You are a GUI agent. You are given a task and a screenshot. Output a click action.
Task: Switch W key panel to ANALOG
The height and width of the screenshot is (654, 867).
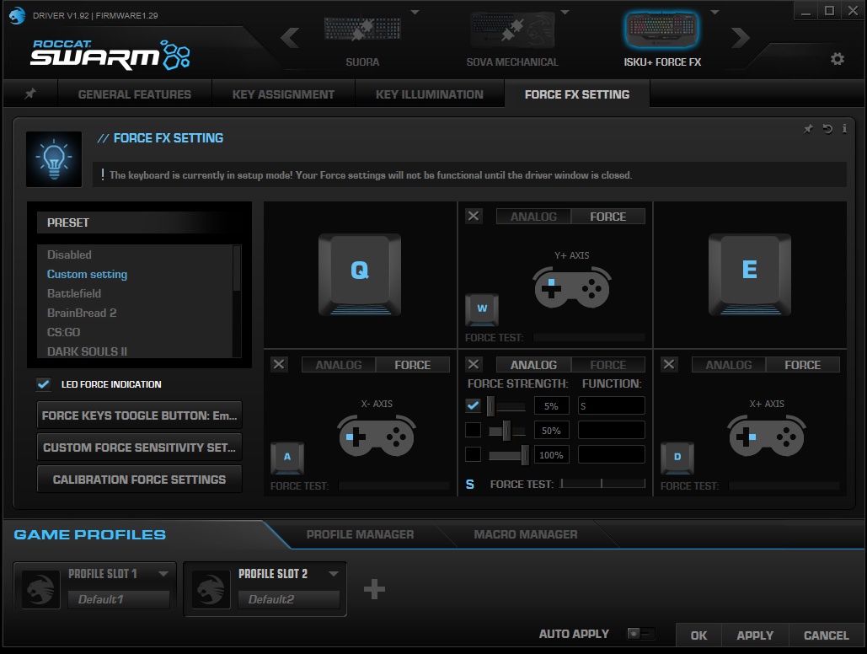[x=533, y=217]
